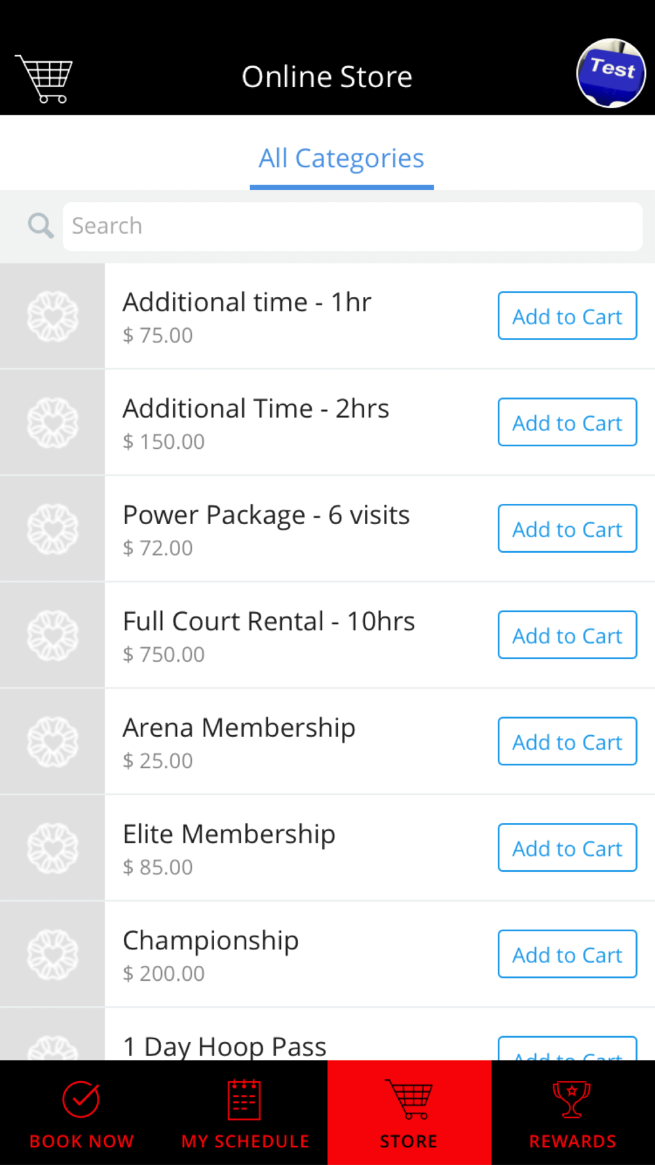Add Additional Time 2hrs to cart
655x1165 pixels.
coord(567,422)
